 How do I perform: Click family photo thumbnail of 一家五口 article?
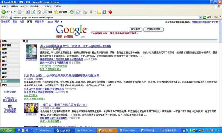tap(31, 108)
